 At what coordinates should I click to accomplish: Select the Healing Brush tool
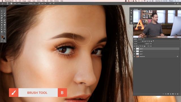click(x=2, y=18)
